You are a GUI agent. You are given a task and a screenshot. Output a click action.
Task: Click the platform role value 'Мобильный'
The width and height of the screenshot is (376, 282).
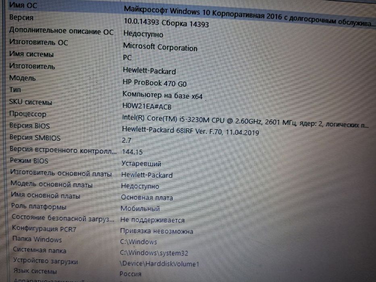click(x=140, y=209)
